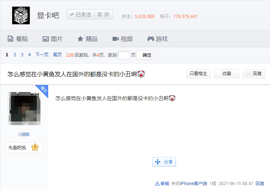Switch to the 游戏 tab
The width and height of the screenshot is (270, 191).
pos(157,39)
